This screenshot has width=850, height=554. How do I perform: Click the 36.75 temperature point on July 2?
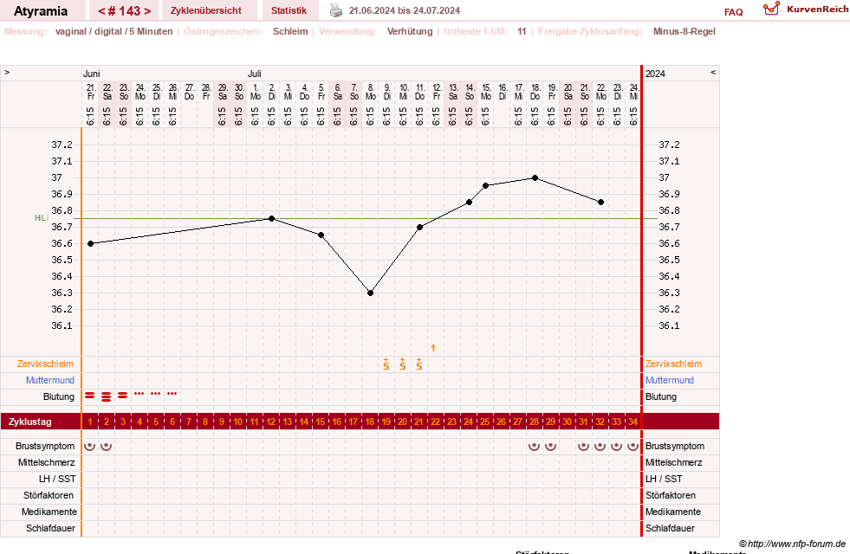coord(271,219)
